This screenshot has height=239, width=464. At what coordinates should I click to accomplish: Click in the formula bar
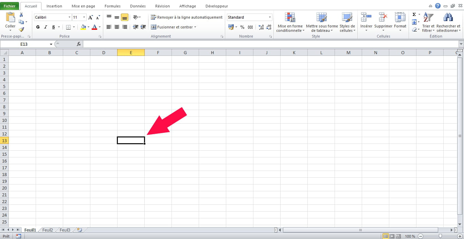pyautogui.click(x=271, y=44)
